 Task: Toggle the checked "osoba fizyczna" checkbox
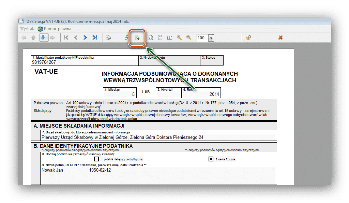211,159
